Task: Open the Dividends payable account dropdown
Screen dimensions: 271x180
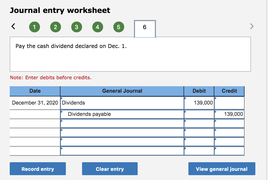Action: (122, 114)
